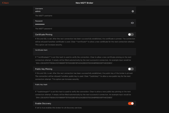This screenshot has width=169, height=113.
Task: Clear the Username field with the X icon
Action: tap(133, 11)
